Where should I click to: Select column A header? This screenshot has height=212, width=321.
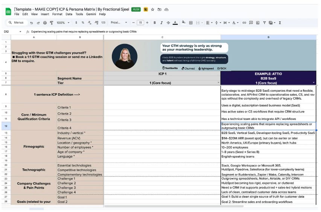click(34, 37)
